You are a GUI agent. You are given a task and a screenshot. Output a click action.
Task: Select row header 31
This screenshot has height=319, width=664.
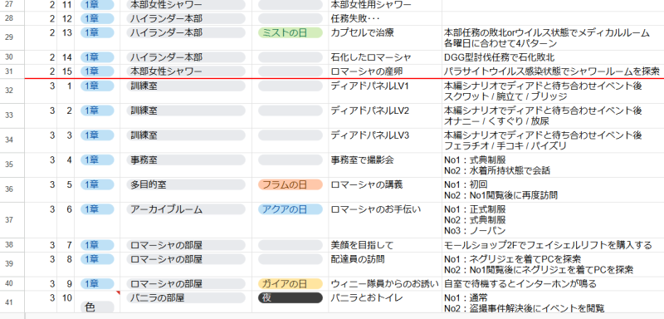coord(12,71)
